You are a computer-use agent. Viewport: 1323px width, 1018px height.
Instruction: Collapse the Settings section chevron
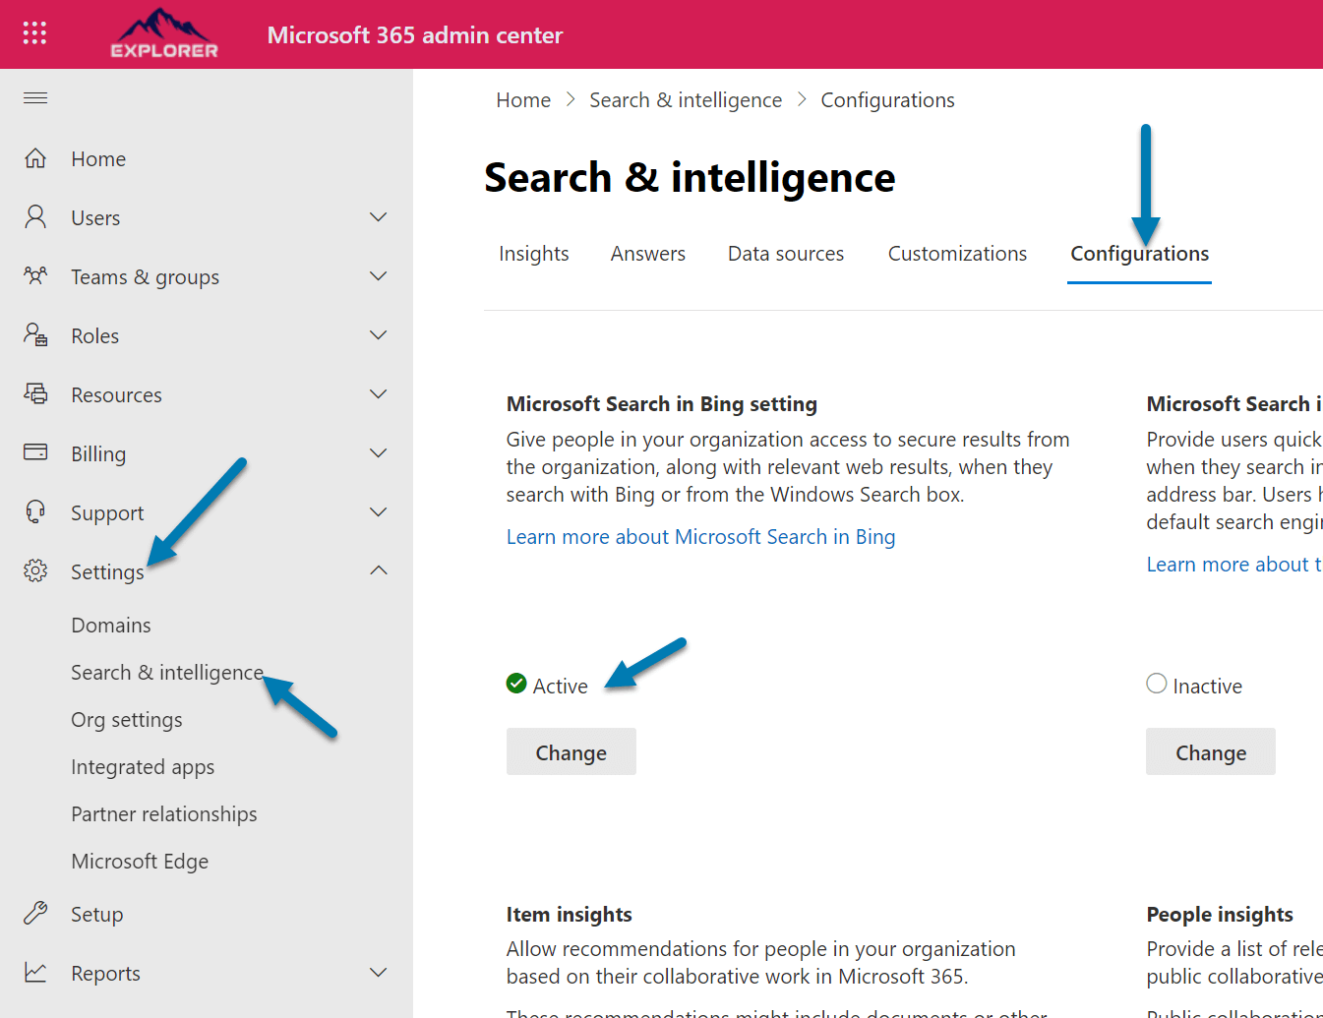click(x=378, y=570)
